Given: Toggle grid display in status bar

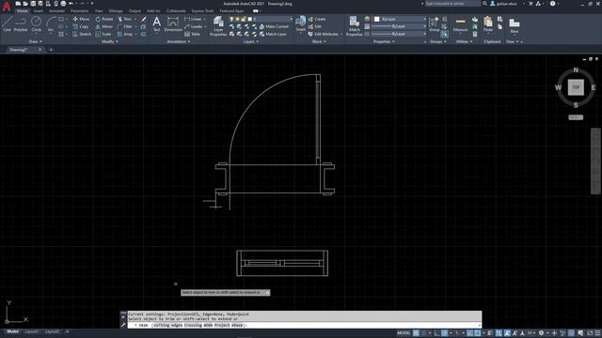Looking at the screenshot, I should click(x=416, y=333).
